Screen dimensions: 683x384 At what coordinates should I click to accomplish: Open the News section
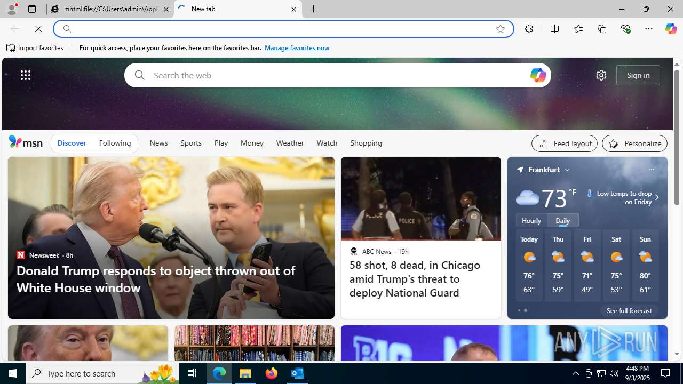tap(158, 143)
